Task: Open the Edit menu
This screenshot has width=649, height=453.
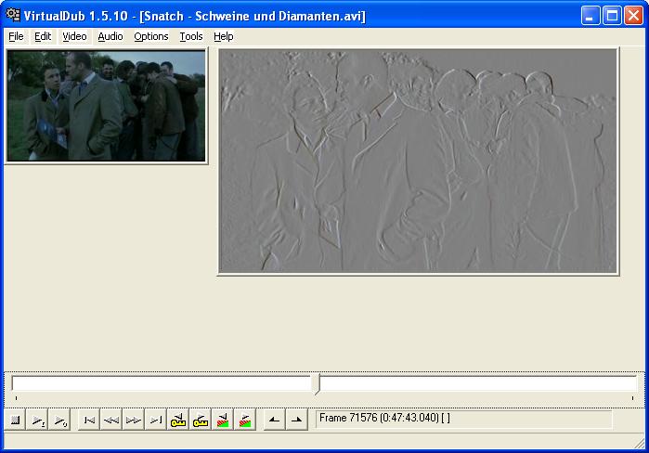Action: (x=43, y=36)
